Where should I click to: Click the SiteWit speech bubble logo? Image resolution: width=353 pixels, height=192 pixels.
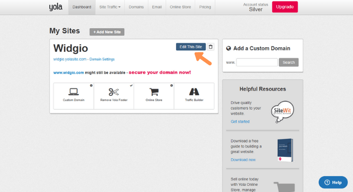[x=282, y=112]
